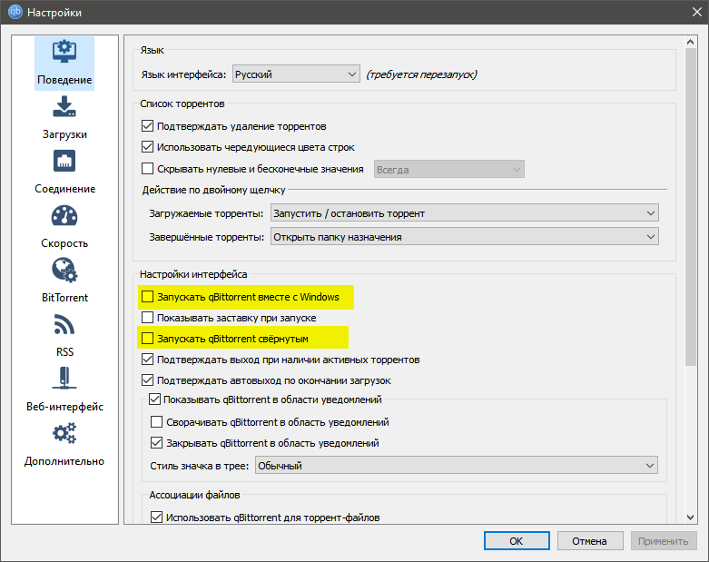Viewport: 709px width, 562px height.
Task: Click the vertical scrollbar thumb
Action: [690, 207]
